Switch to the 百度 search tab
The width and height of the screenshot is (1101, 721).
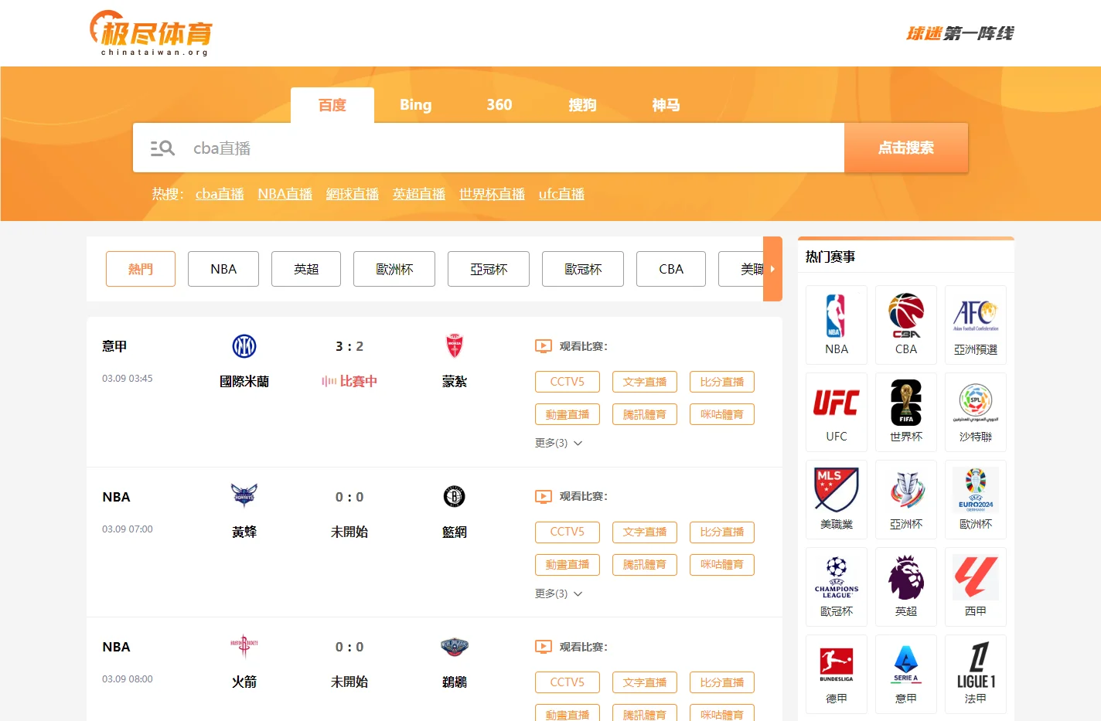(x=332, y=105)
